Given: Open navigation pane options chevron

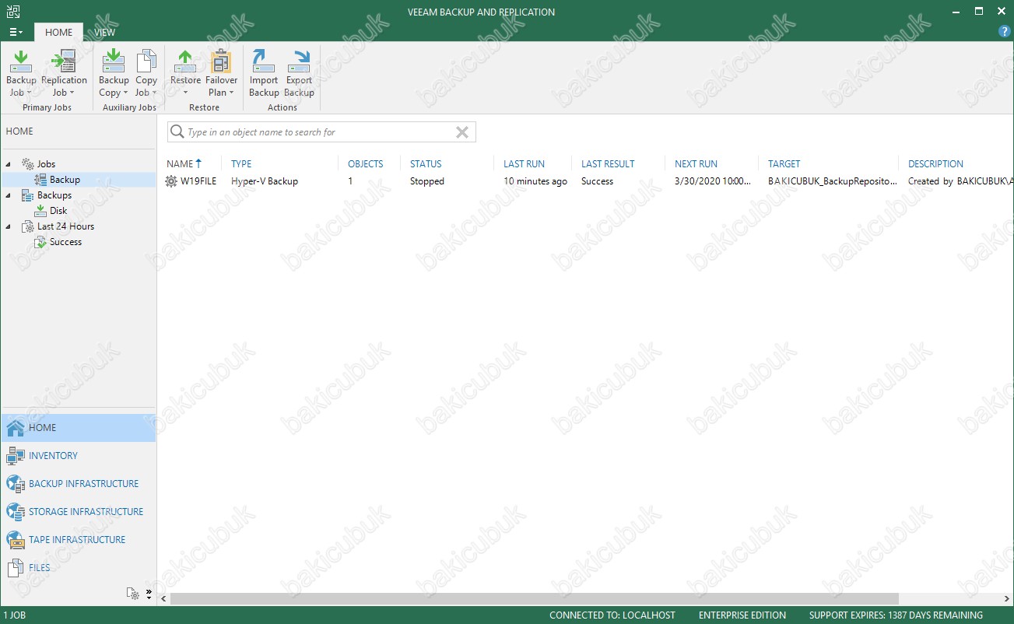Looking at the screenshot, I should pyautogui.click(x=149, y=593).
